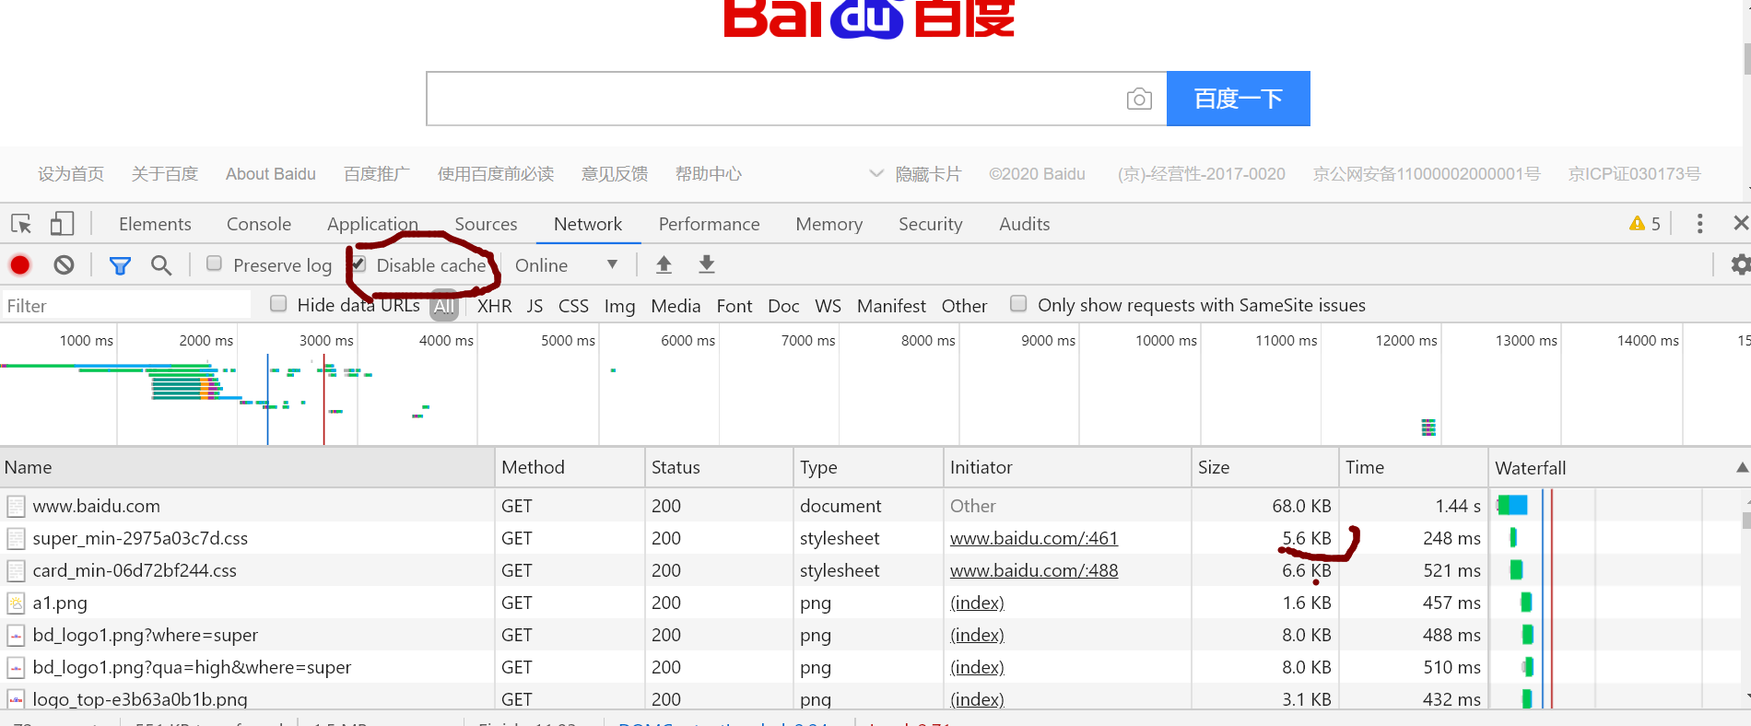Click the Waterfall sort arrow
The height and width of the screenshot is (726, 1751).
click(x=1742, y=468)
